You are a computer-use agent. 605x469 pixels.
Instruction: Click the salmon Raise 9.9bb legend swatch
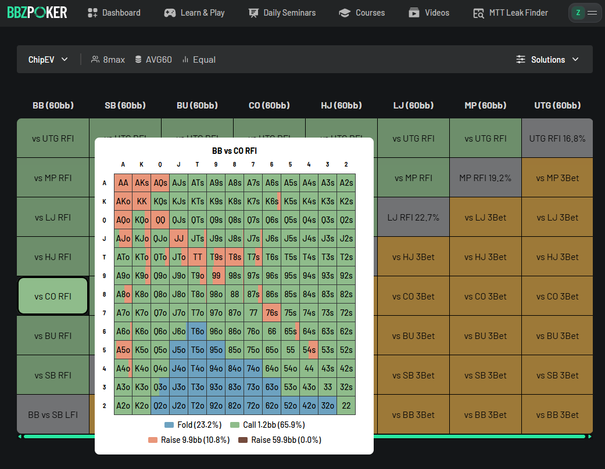(153, 440)
